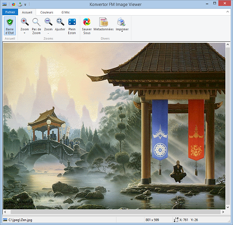233x225 pixels.
Task: Select the Pas de Zoom icon
Action: pyautogui.click(x=36, y=22)
